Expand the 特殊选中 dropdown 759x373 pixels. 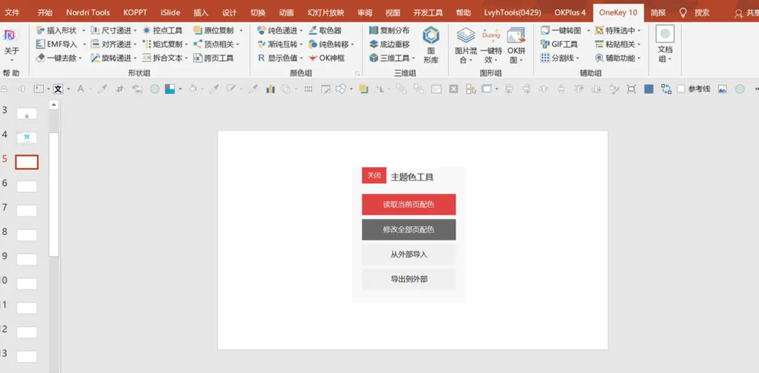coord(639,30)
